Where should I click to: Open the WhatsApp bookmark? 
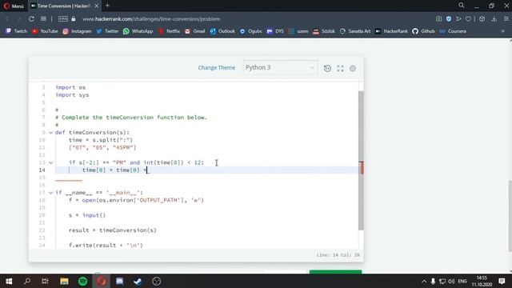tap(138, 31)
